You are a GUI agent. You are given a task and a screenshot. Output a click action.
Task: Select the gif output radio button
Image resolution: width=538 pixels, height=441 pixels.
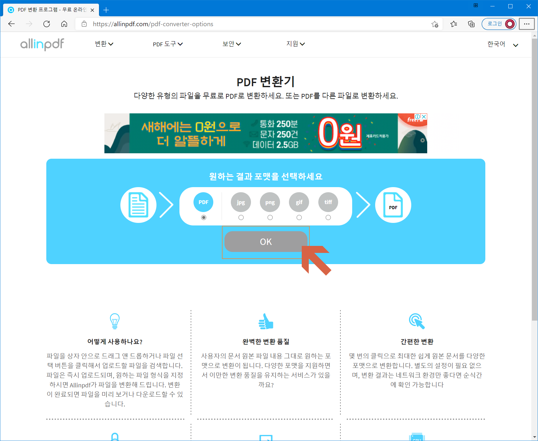[299, 217]
